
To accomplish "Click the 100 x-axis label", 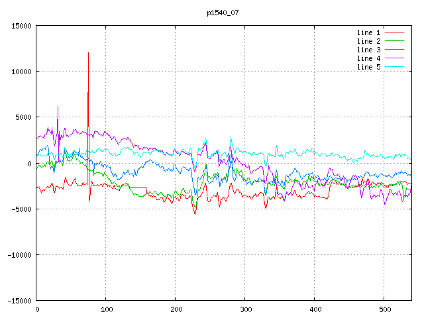I will point(107,309).
